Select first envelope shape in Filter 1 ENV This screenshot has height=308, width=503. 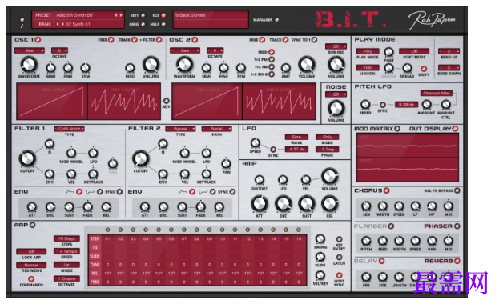coord(79,192)
